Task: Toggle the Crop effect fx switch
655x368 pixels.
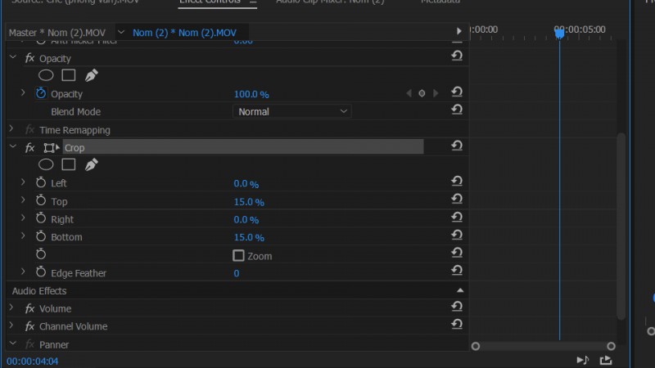Action: [x=29, y=147]
